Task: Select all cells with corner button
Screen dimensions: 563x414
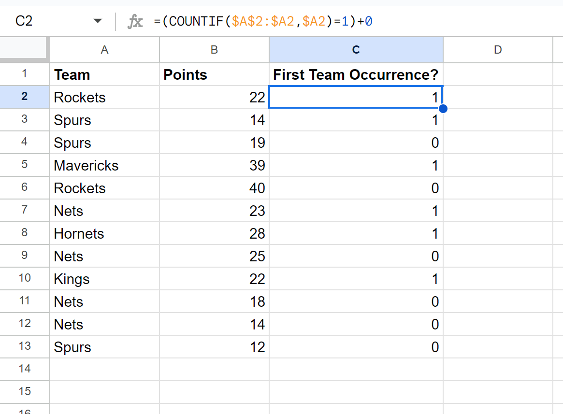Action: point(25,50)
